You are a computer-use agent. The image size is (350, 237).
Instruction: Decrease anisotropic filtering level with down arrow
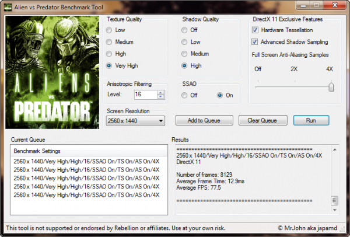(x=160, y=96)
